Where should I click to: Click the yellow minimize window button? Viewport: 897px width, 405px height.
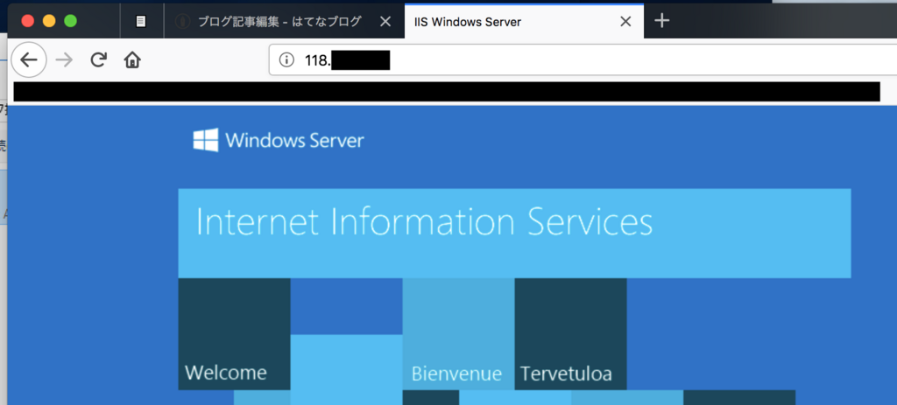(49, 22)
